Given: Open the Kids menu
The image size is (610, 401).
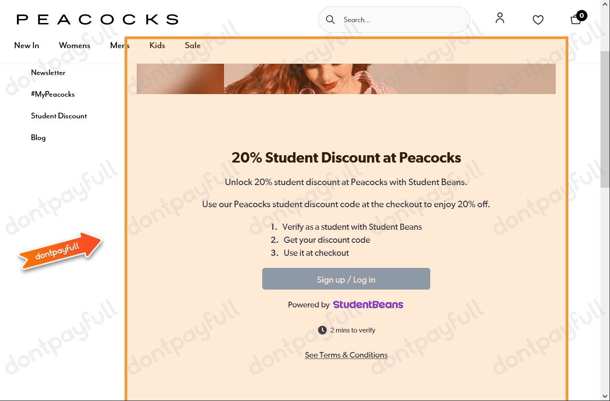Looking at the screenshot, I should 157,46.
